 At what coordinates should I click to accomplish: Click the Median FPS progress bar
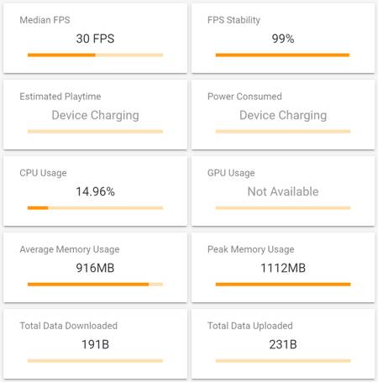[x=95, y=55]
